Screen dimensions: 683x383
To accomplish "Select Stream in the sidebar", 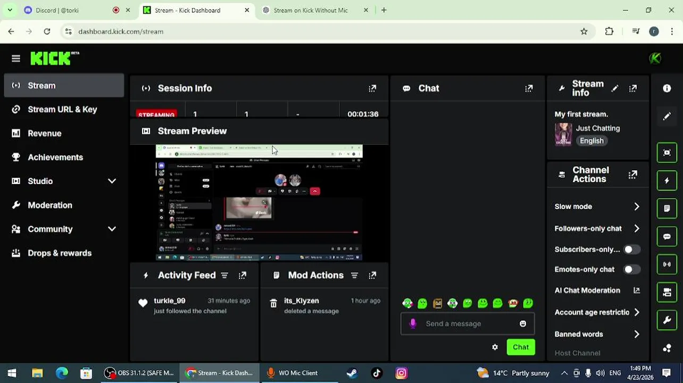I will [64, 86].
